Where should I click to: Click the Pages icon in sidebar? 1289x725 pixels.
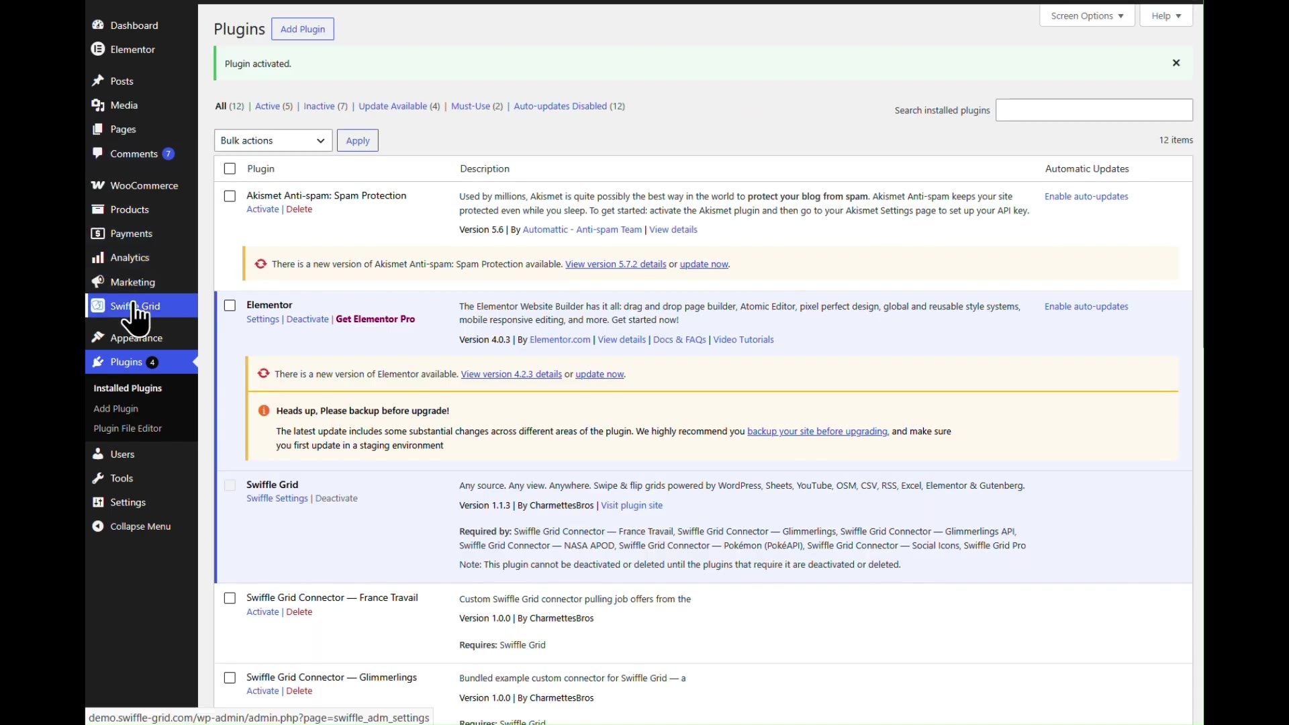[x=98, y=129]
